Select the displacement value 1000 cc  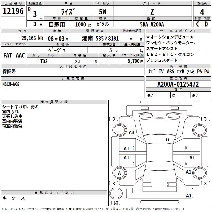(x=83, y=24)
